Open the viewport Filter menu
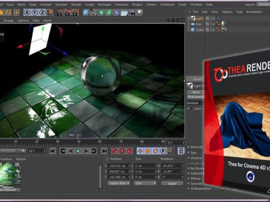 click(36, 21)
